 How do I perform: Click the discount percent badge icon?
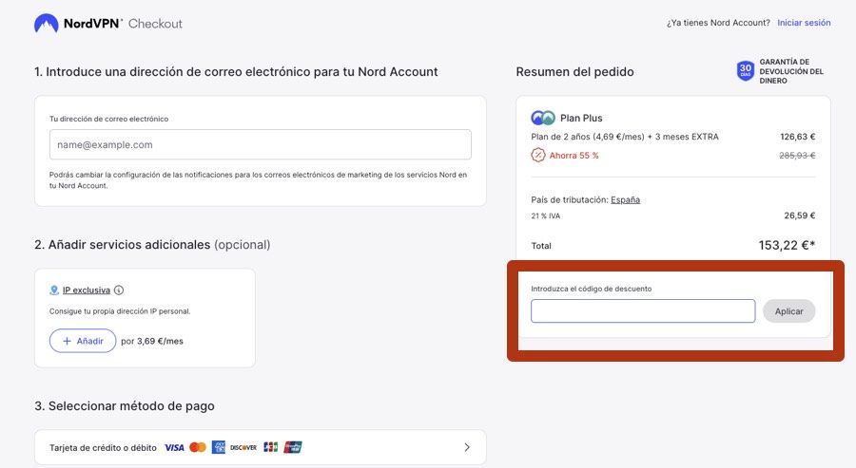537,156
